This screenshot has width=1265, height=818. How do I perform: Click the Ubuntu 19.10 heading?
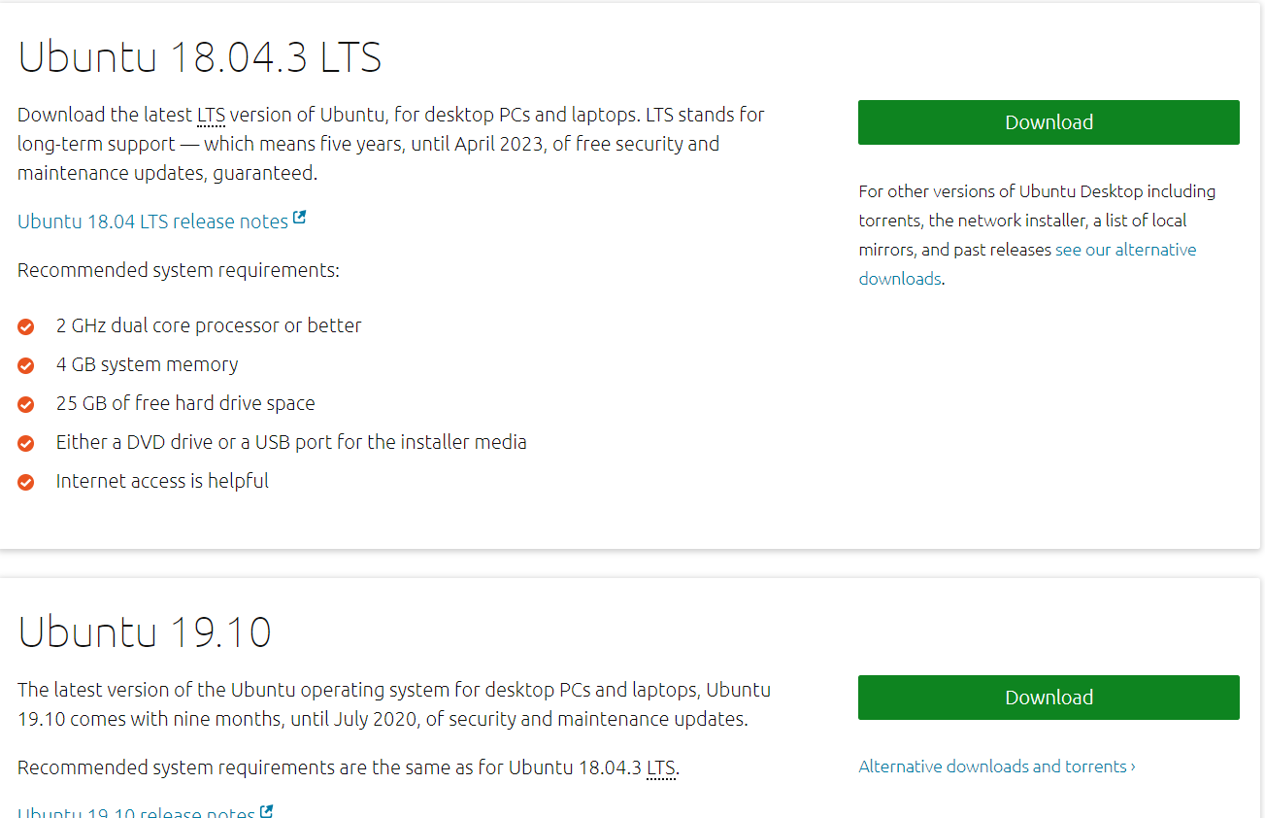145,632
